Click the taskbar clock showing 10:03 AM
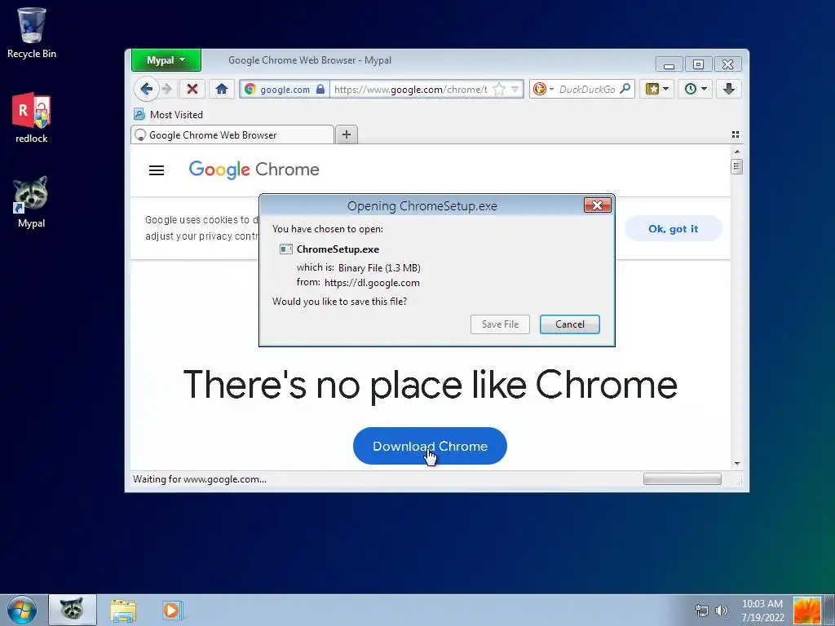This screenshot has width=835, height=626. tap(762, 611)
